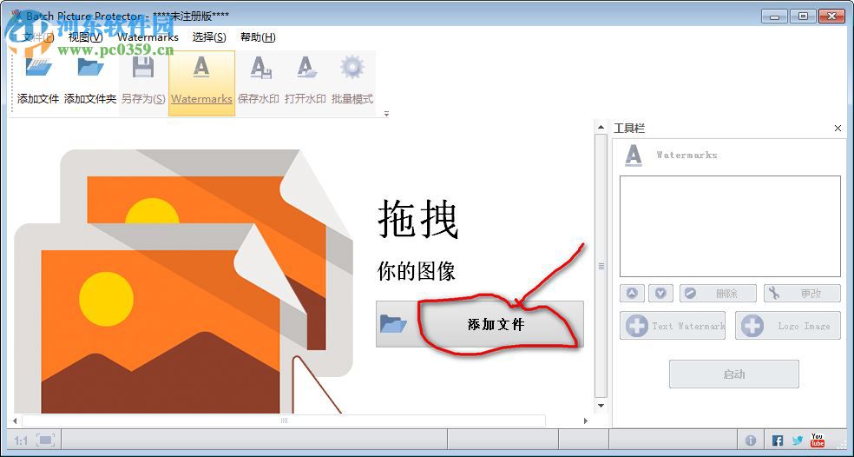This screenshot has height=457, width=854.
Task: Click the info icon in status bar
Action: [x=751, y=440]
